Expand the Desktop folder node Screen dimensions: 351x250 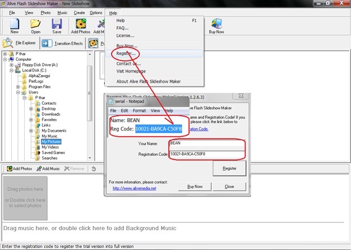click(31, 109)
